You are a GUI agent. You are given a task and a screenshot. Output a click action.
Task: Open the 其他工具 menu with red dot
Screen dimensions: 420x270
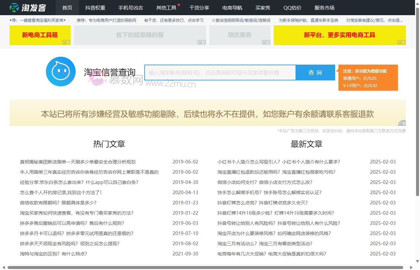click(x=166, y=8)
